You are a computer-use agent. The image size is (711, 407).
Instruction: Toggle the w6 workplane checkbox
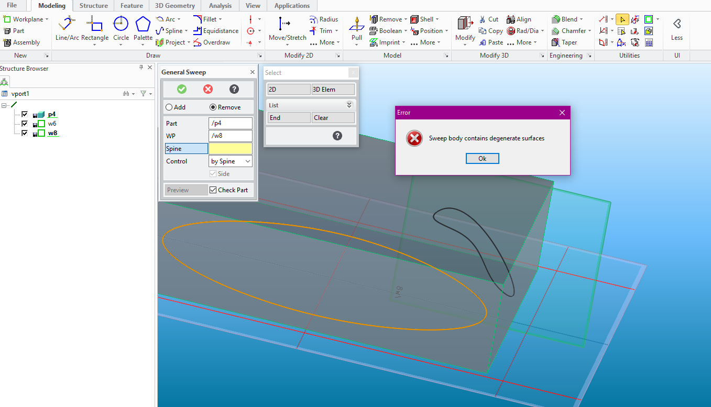24,124
